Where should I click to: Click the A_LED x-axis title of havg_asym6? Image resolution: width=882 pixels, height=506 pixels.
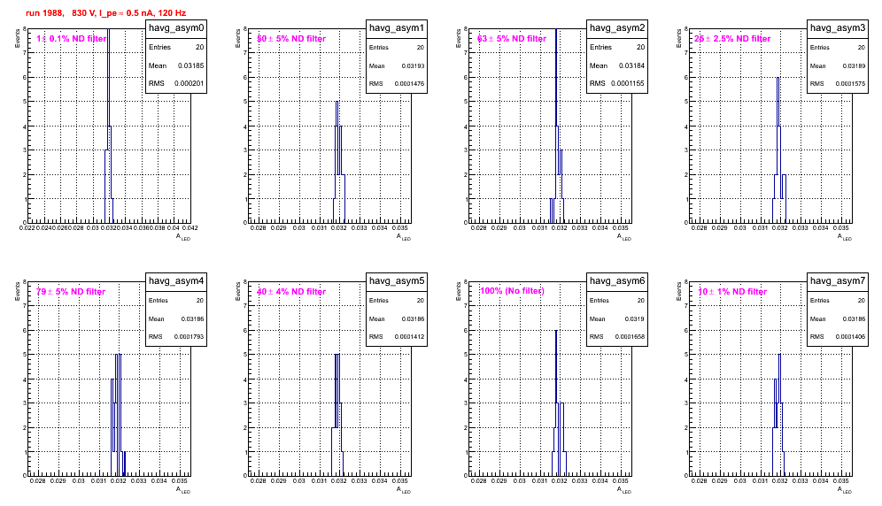click(x=624, y=490)
